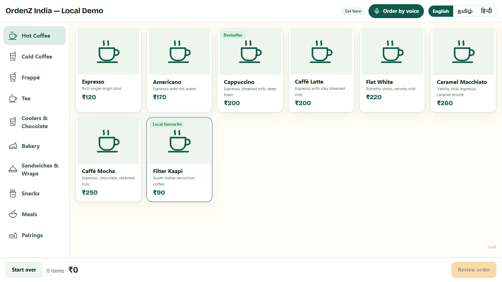Viewport: 502px width, 282px height.
Task: Click the ₹0 order total in footer
Action: pyautogui.click(x=73, y=270)
